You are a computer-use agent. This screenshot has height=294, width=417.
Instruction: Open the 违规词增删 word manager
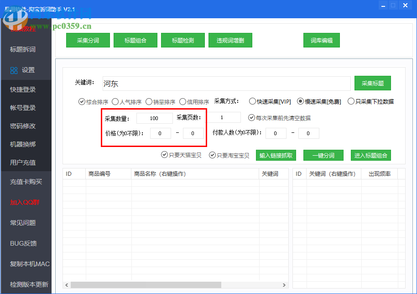click(x=230, y=40)
